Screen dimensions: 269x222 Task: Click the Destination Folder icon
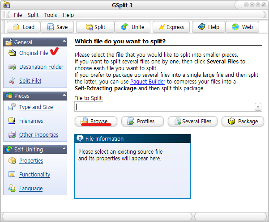pyautogui.click(x=12, y=67)
